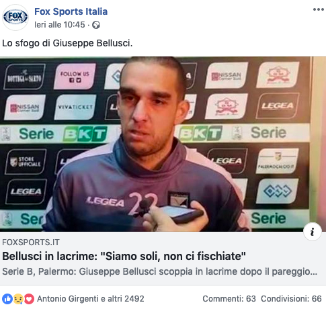Viewport: 326px width, 309px height.
Task: Open the Fox Sports Italia page name
Action: tap(71, 11)
